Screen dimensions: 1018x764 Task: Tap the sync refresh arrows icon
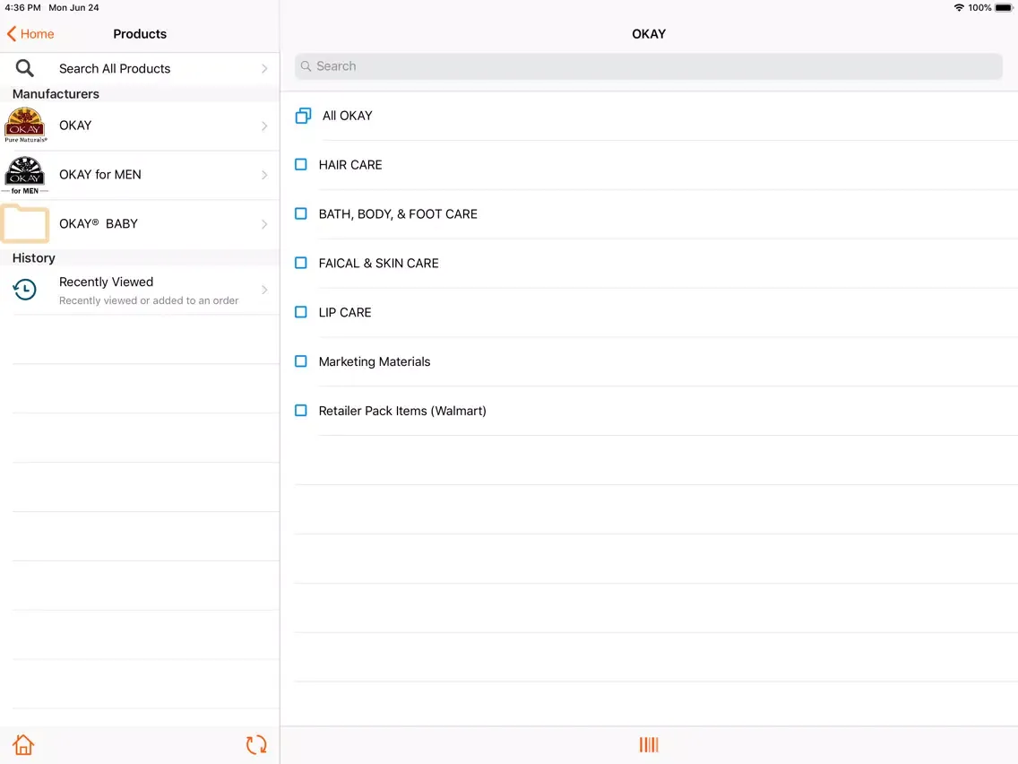(x=256, y=744)
